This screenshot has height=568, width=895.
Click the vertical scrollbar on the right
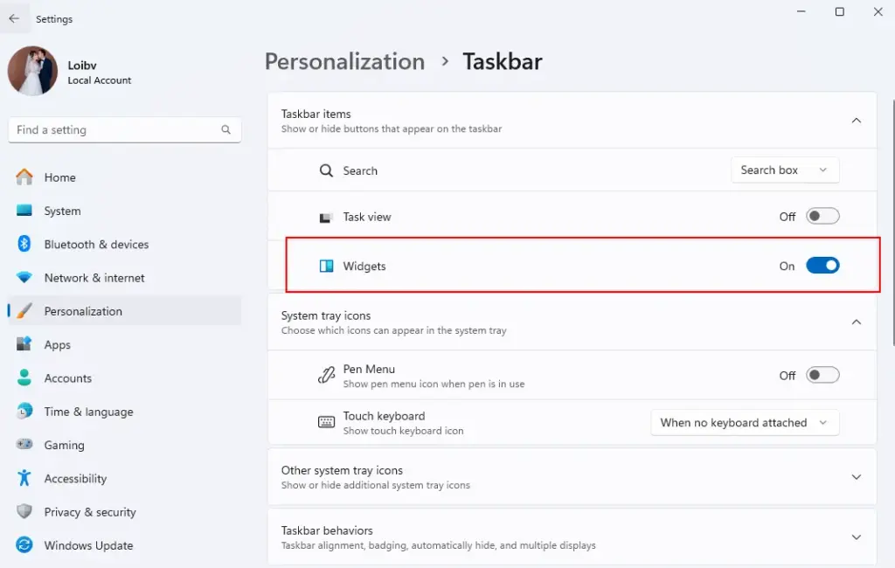click(x=892, y=223)
